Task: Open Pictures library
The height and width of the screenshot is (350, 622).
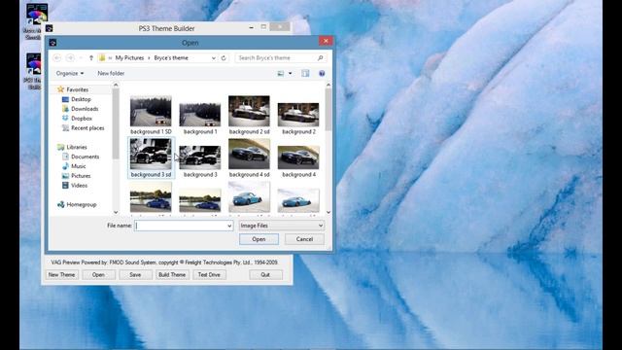Action: pos(81,176)
